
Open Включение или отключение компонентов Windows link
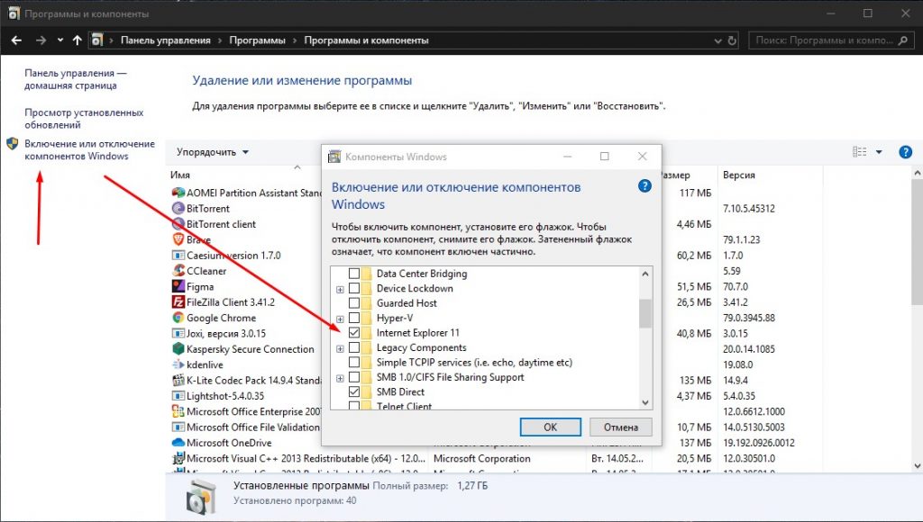(89, 150)
